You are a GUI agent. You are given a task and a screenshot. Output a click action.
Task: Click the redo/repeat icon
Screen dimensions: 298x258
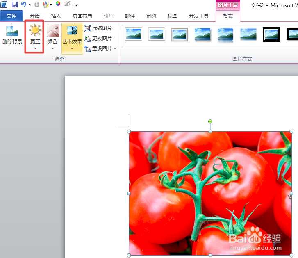(x=37, y=5)
